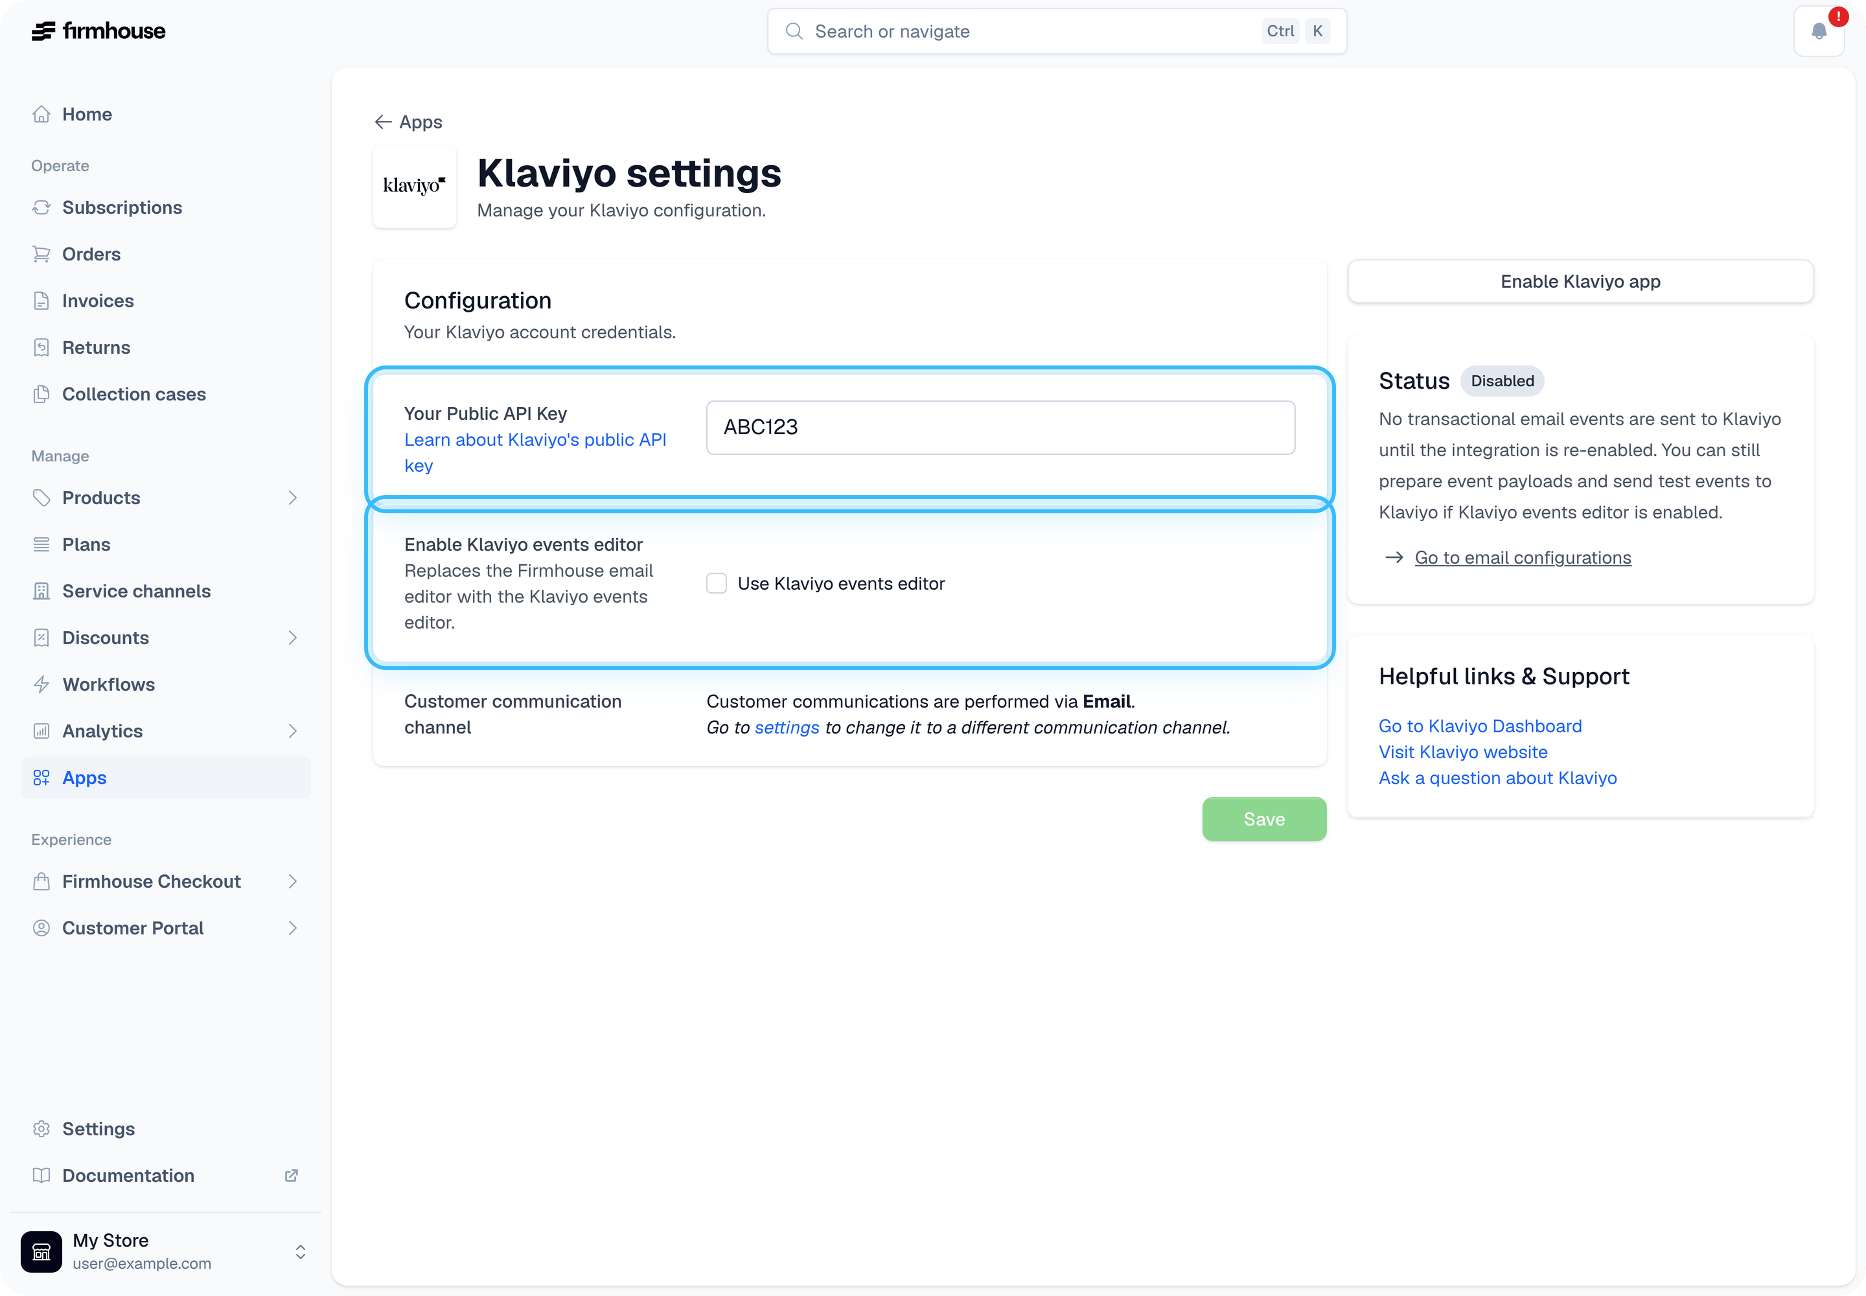Viewport: 1866px width, 1296px height.
Task: Click the green Save button
Action: [x=1264, y=819]
